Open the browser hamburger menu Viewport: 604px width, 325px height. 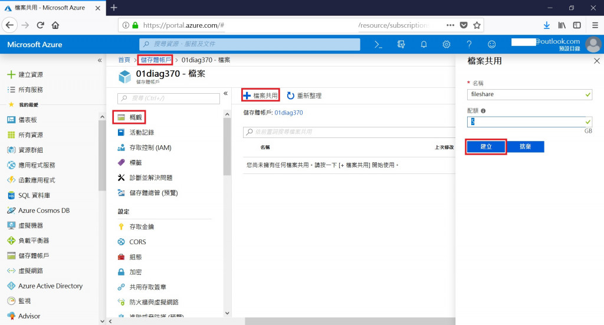click(595, 25)
